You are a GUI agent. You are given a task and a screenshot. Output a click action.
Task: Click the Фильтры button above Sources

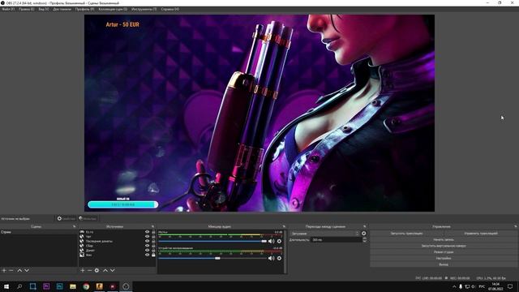coord(88,218)
